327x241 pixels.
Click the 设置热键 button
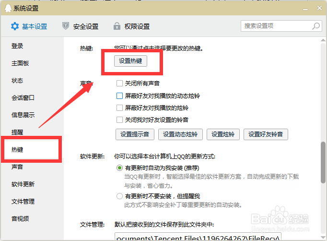[130, 61]
